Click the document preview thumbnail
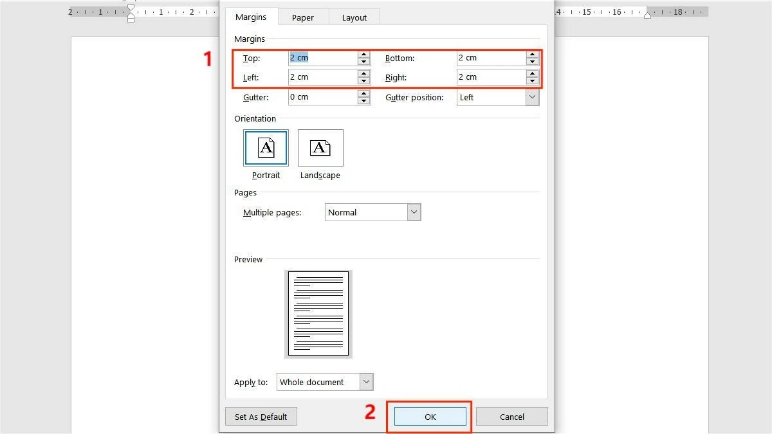 point(317,314)
